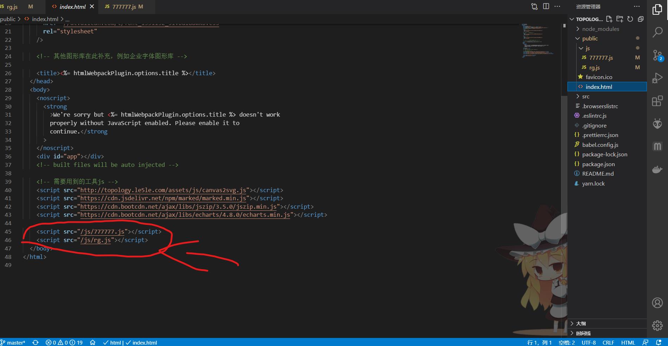
Task: Open editor more actions (...) menu
Action: pyautogui.click(x=557, y=6)
